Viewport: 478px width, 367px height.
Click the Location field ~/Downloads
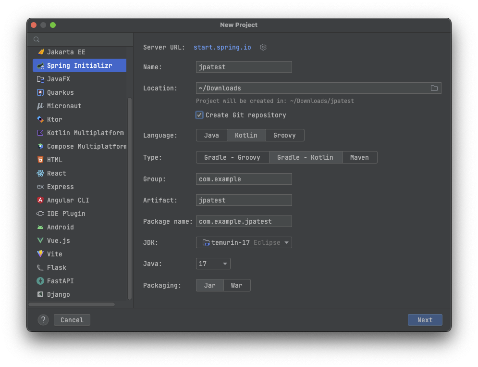[319, 88]
